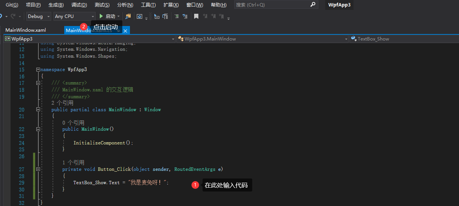Click the previous bookmark icon
Screen dimensions: 459x206
click(x=205, y=16)
